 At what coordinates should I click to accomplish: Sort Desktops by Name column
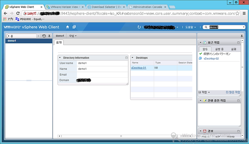[x=142, y=63]
